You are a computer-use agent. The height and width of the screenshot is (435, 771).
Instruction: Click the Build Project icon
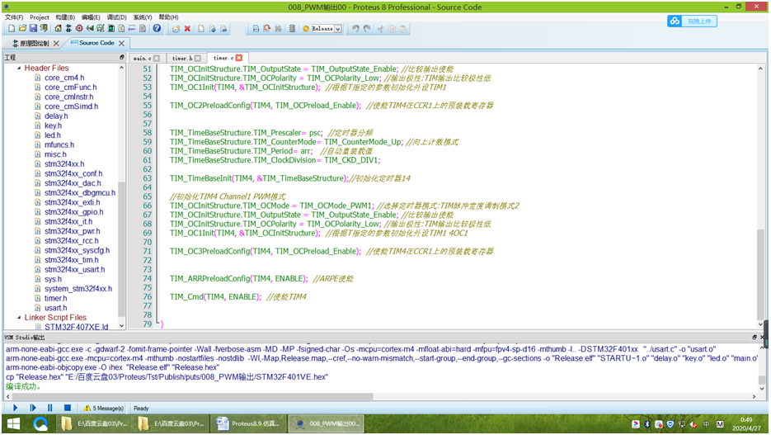pyautogui.click(x=256, y=29)
